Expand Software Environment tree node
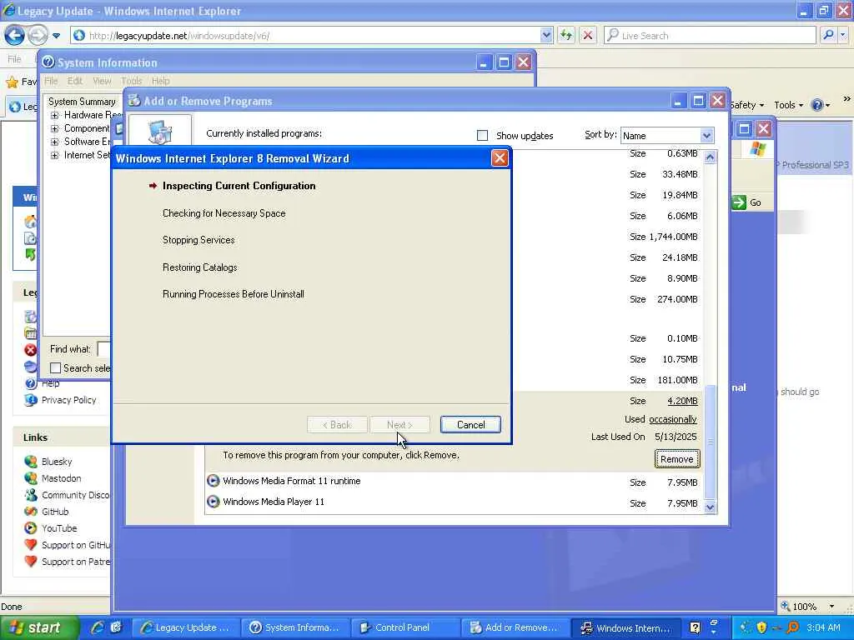The height and width of the screenshot is (640, 854). point(54,142)
